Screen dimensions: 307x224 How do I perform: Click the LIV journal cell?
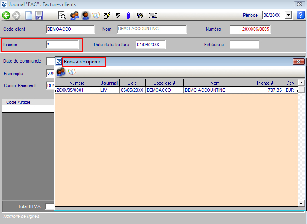pos(109,90)
